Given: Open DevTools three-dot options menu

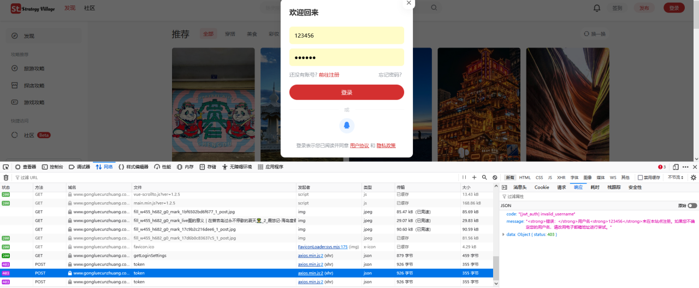Looking at the screenshot, I should click(685, 167).
